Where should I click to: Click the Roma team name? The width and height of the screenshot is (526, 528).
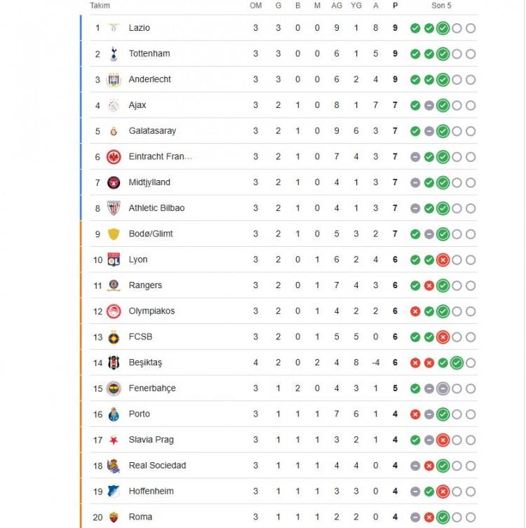pos(140,517)
